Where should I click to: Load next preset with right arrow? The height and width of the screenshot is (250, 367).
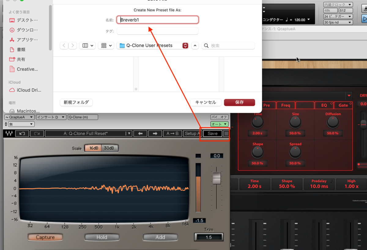pos(155,134)
